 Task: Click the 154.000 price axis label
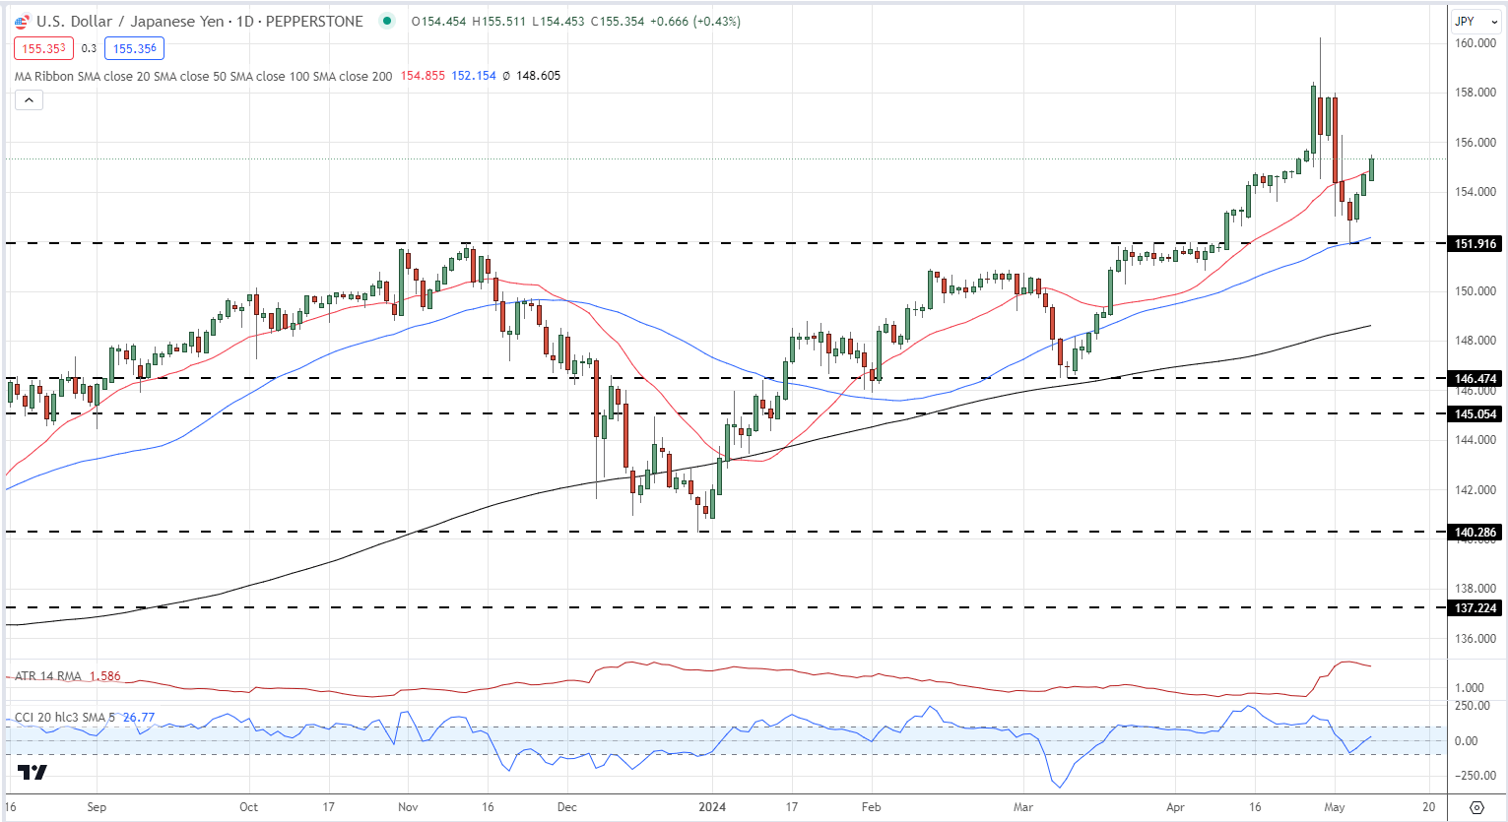(x=1475, y=192)
